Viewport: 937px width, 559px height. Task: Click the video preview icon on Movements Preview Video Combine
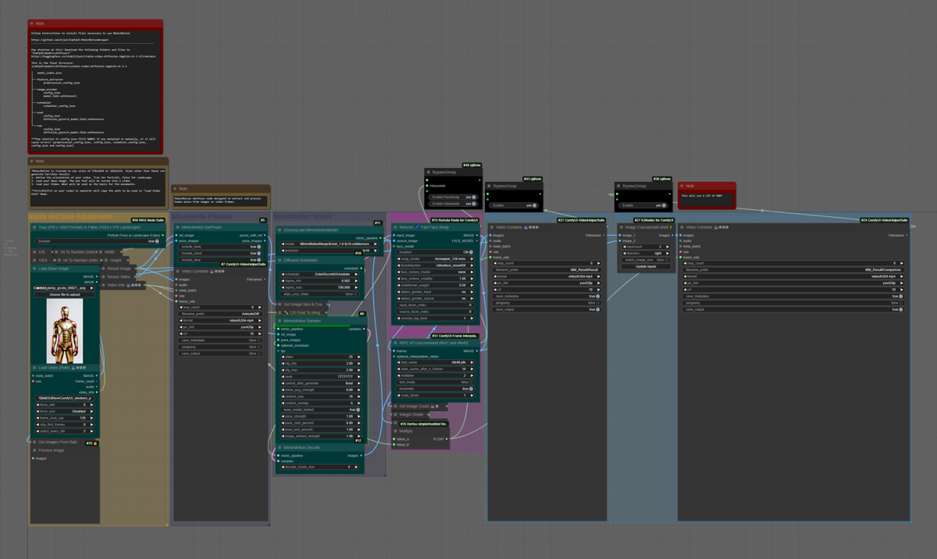[x=212, y=271]
